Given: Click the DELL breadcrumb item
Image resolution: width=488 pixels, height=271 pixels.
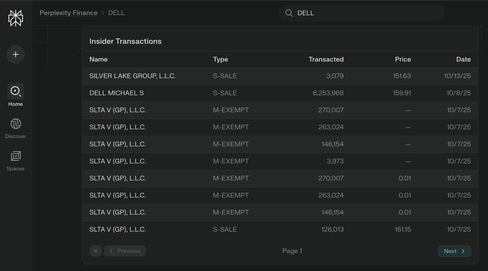Looking at the screenshot, I should tap(116, 13).
